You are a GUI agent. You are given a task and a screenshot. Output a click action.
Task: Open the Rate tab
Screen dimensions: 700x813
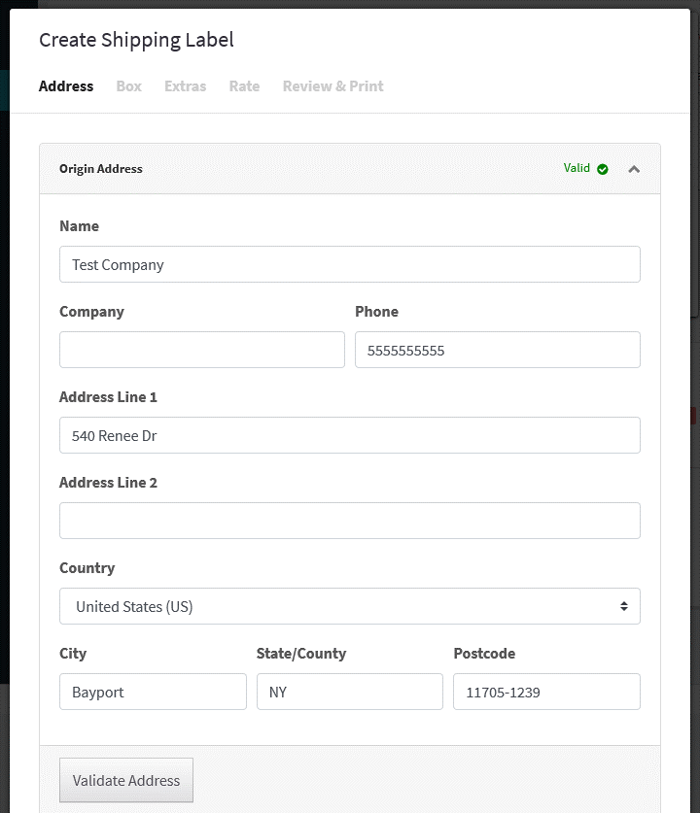tap(244, 86)
